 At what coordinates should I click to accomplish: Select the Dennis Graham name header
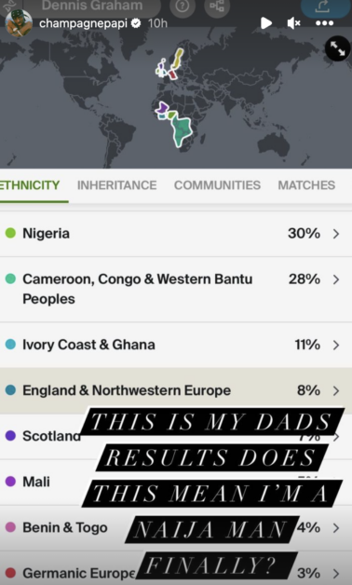click(92, 6)
